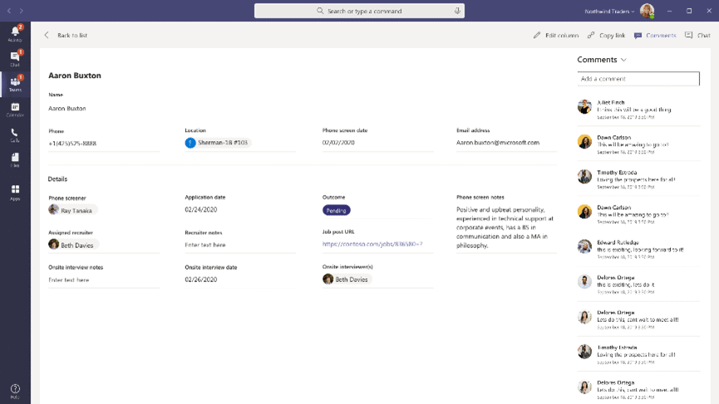The height and width of the screenshot is (404, 719).
Task: Click the Back to list link
Action: (72, 35)
